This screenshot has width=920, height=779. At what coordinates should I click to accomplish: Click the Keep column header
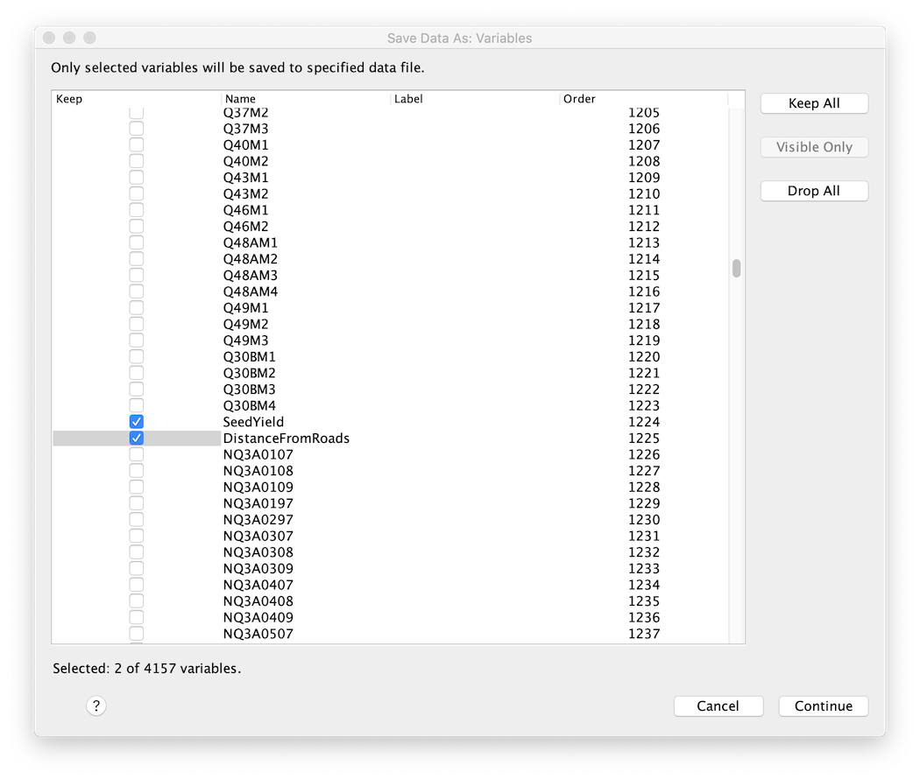pyautogui.click(x=136, y=99)
